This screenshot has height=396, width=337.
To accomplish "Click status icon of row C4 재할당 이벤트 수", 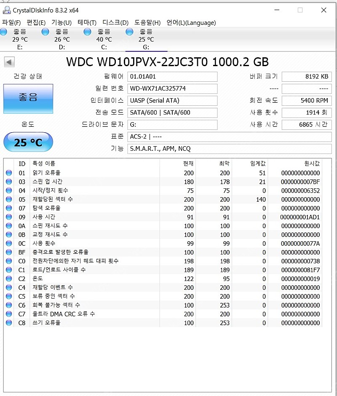I will 9,287.
